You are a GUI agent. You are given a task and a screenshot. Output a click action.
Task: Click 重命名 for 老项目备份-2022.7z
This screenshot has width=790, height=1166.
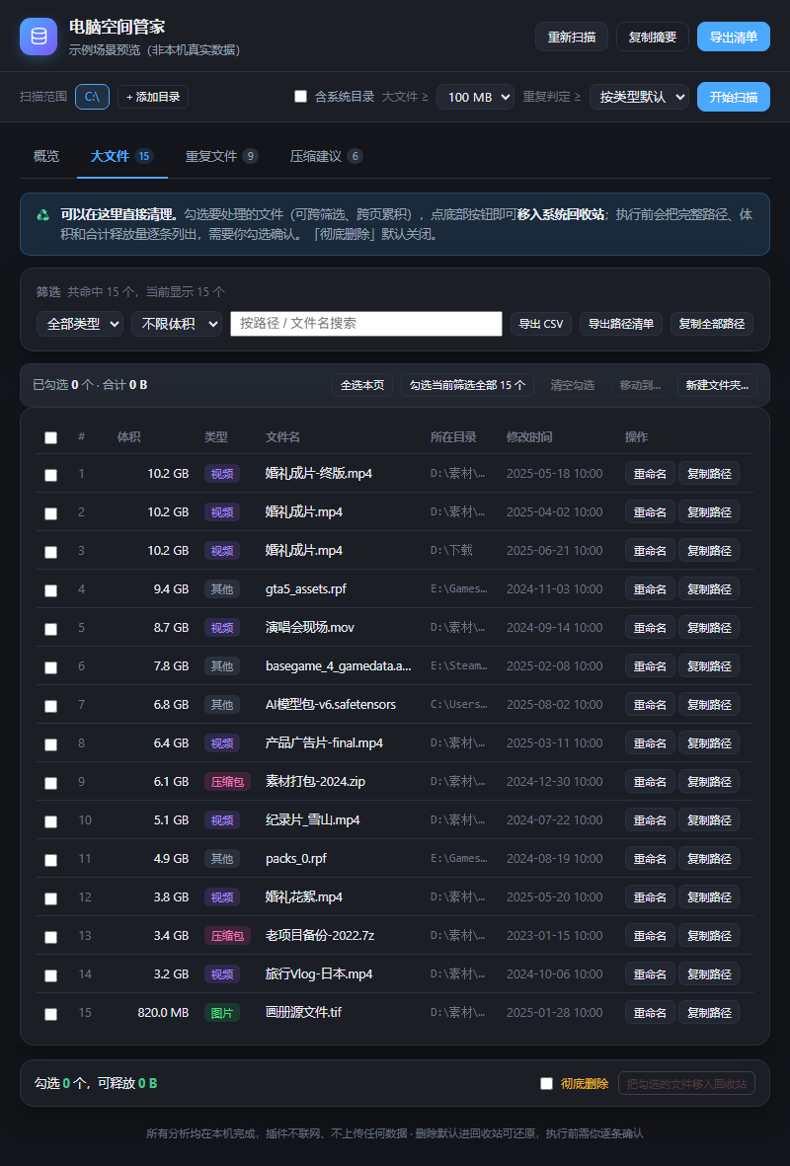[650, 936]
